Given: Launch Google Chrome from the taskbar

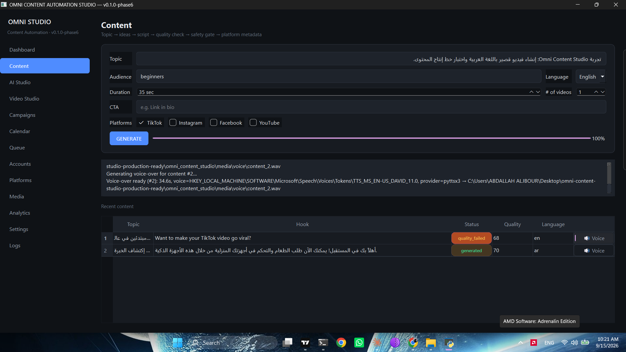Looking at the screenshot, I should [x=341, y=343].
